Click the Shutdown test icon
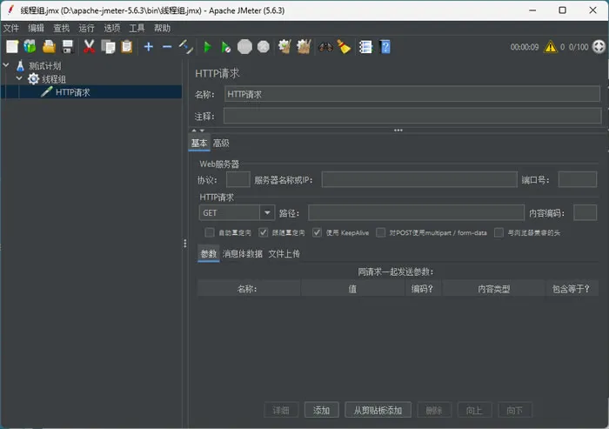This screenshot has height=429, width=609. coord(264,47)
